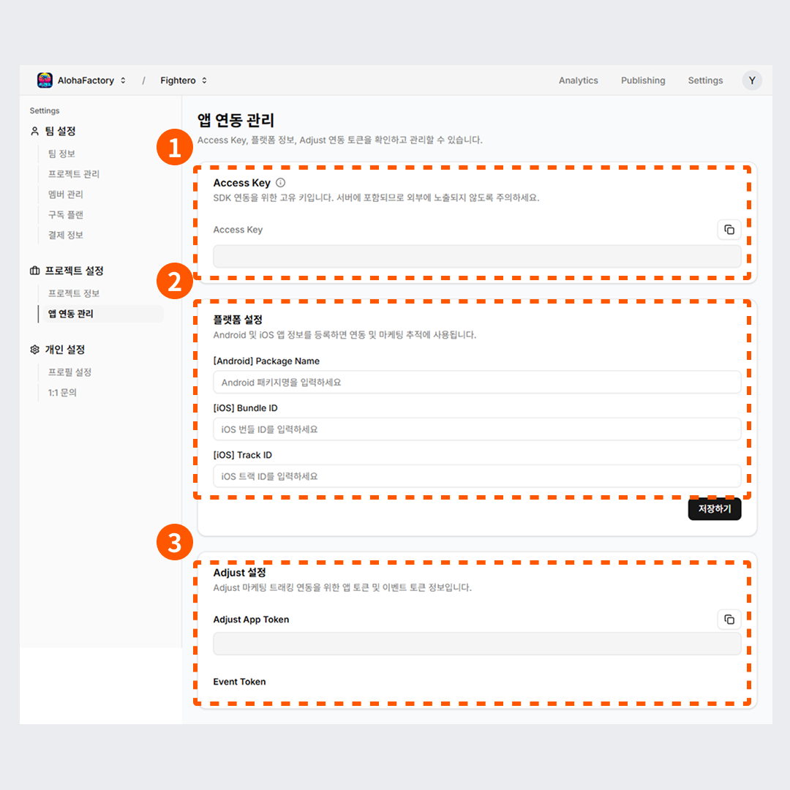The image size is (790, 790).
Task: Click the 개인 설정 section heading
Action: pyautogui.click(x=64, y=349)
